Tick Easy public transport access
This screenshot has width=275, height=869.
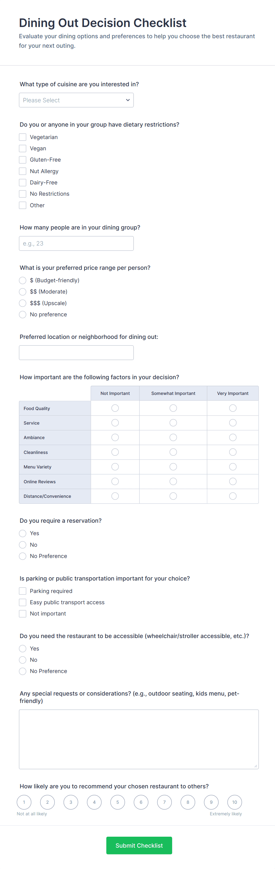(x=22, y=602)
